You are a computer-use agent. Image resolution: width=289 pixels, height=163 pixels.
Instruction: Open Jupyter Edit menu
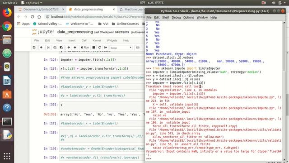coord(47,40)
